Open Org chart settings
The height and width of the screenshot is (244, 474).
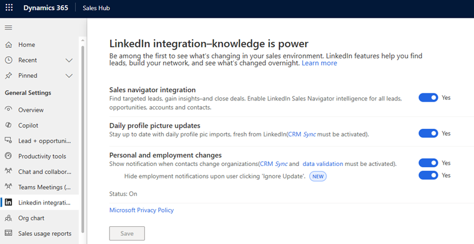[39, 218]
